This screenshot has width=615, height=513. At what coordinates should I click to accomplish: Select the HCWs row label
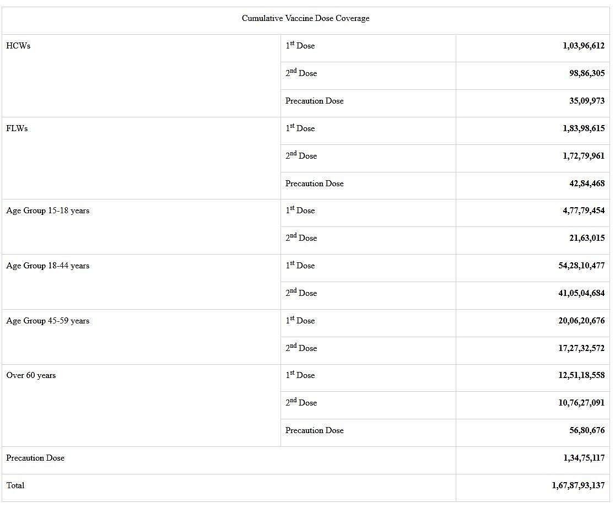coord(18,46)
